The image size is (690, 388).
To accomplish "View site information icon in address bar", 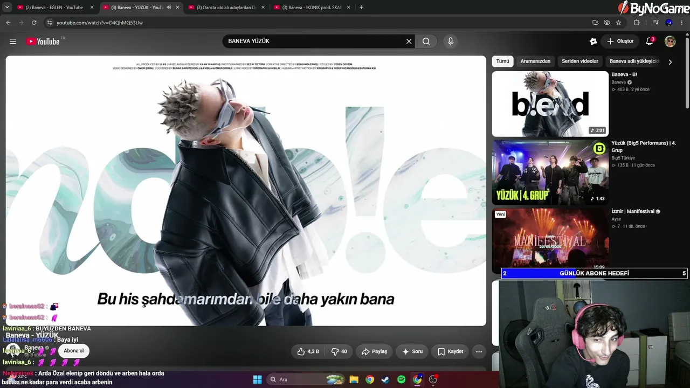I will [x=50, y=23].
